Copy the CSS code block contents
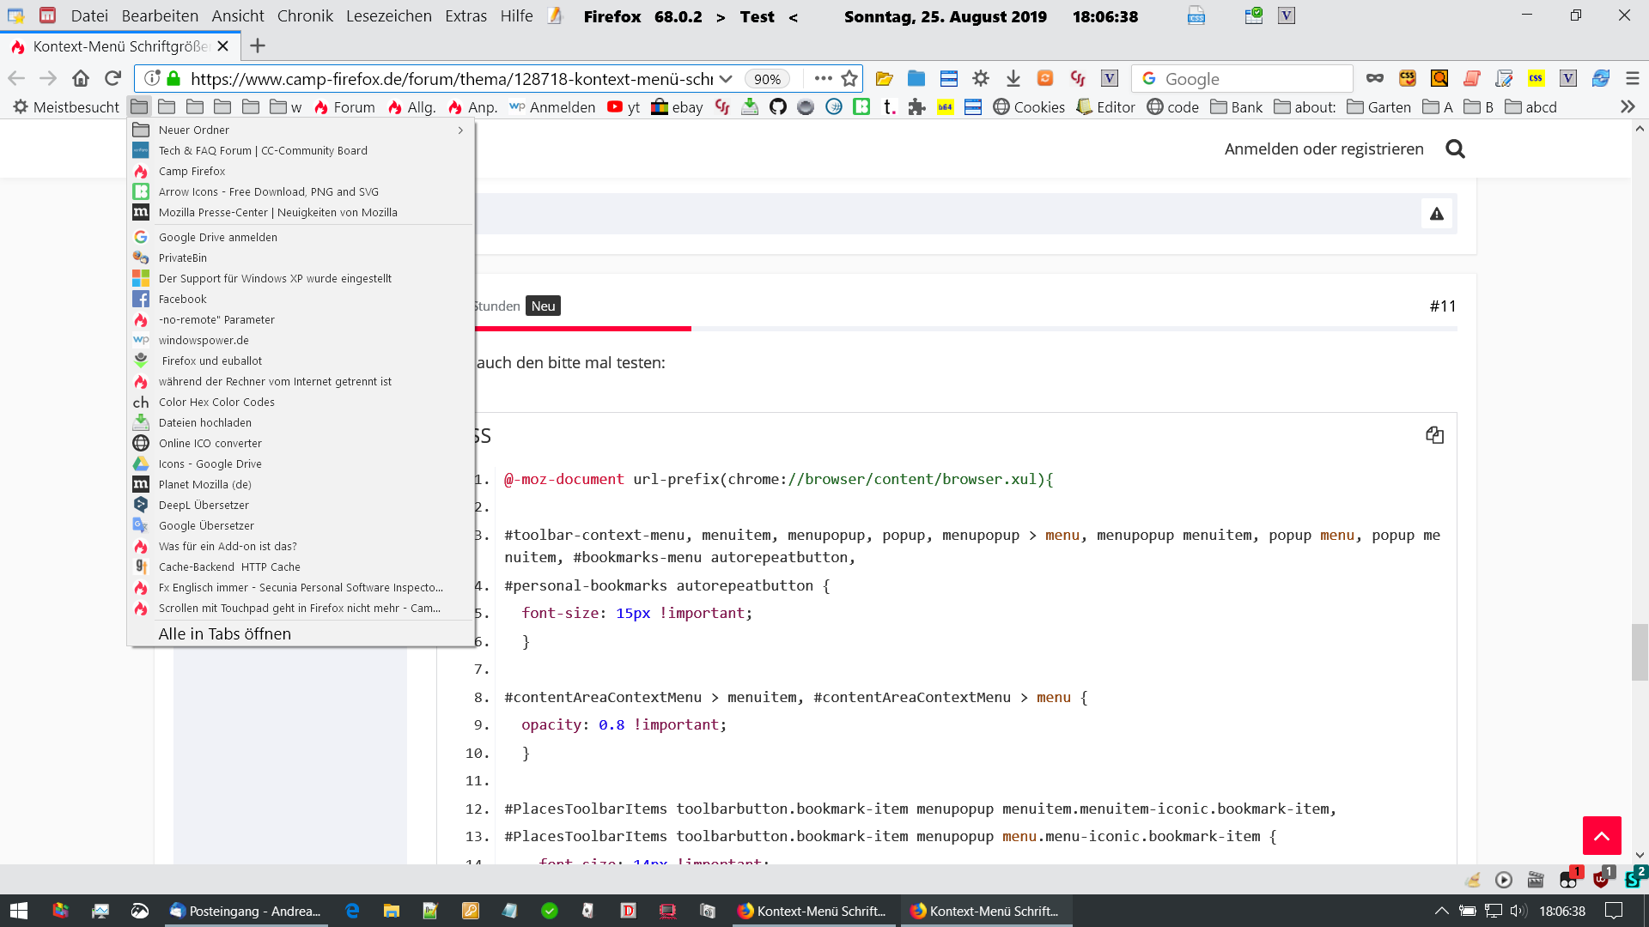Image resolution: width=1649 pixels, height=927 pixels. [x=1434, y=435]
